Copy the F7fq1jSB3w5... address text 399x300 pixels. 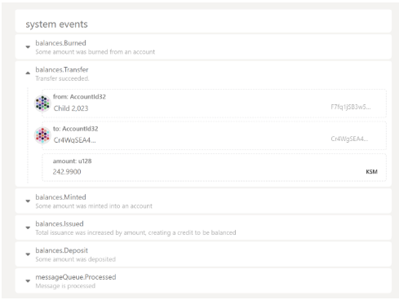(x=351, y=107)
